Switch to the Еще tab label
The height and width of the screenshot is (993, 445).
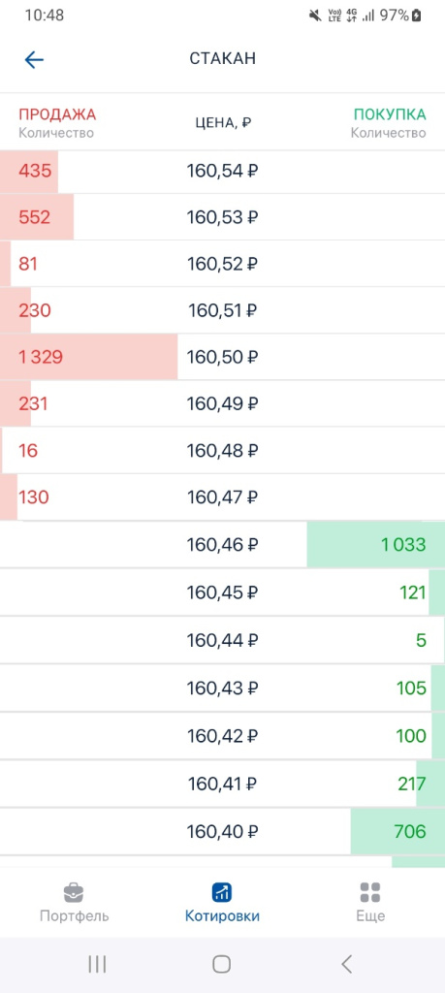370,915
